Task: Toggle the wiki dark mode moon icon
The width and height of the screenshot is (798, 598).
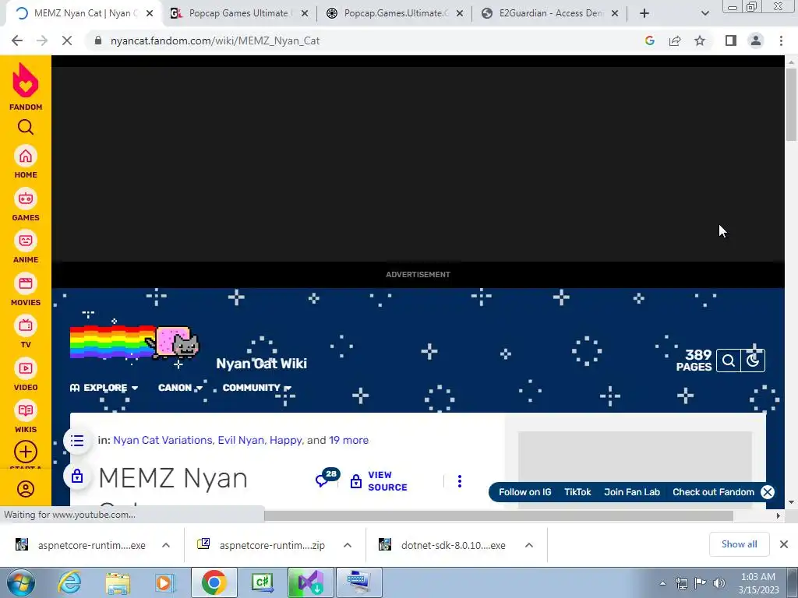Action: [x=754, y=361]
